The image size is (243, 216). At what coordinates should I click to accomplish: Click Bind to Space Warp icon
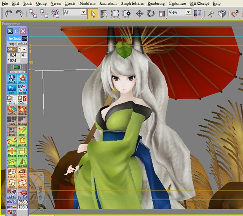click(55, 14)
